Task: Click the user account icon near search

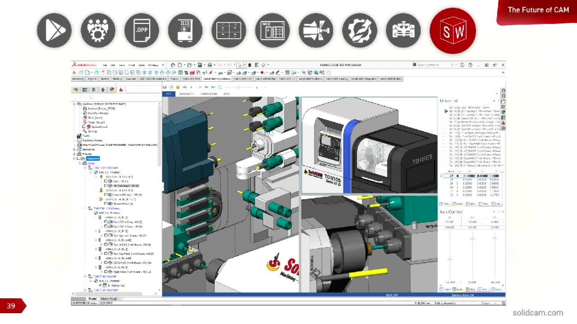Action: (x=462, y=65)
